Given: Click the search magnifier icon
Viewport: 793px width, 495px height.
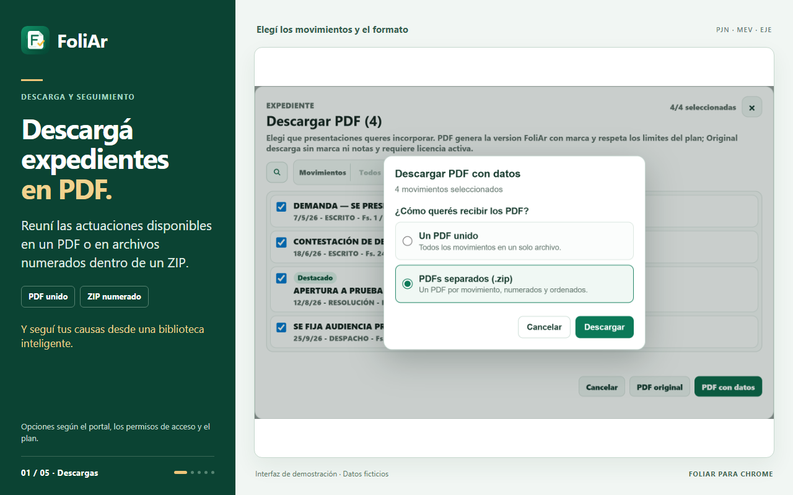Looking at the screenshot, I should tap(277, 173).
